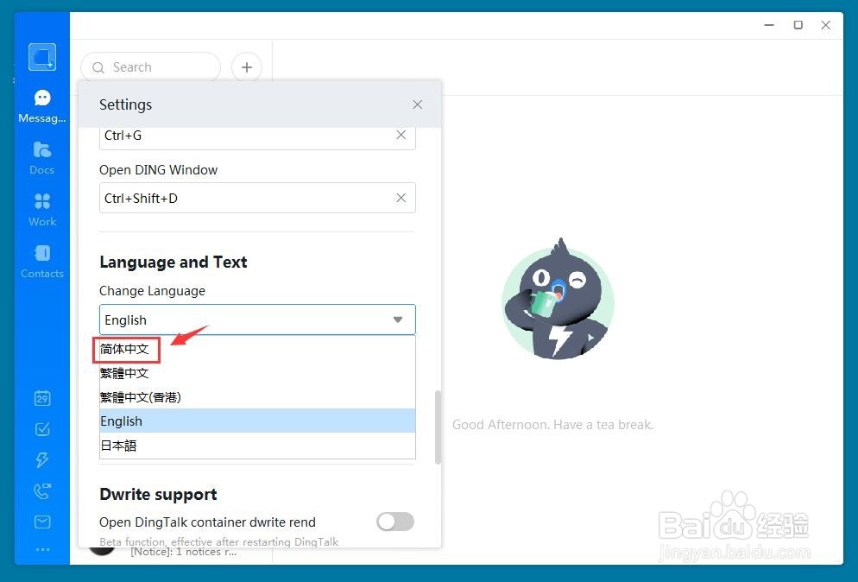Click the Ctrl+G shortcut input field
The image size is (858, 582).
pyautogui.click(x=257, y=136)
